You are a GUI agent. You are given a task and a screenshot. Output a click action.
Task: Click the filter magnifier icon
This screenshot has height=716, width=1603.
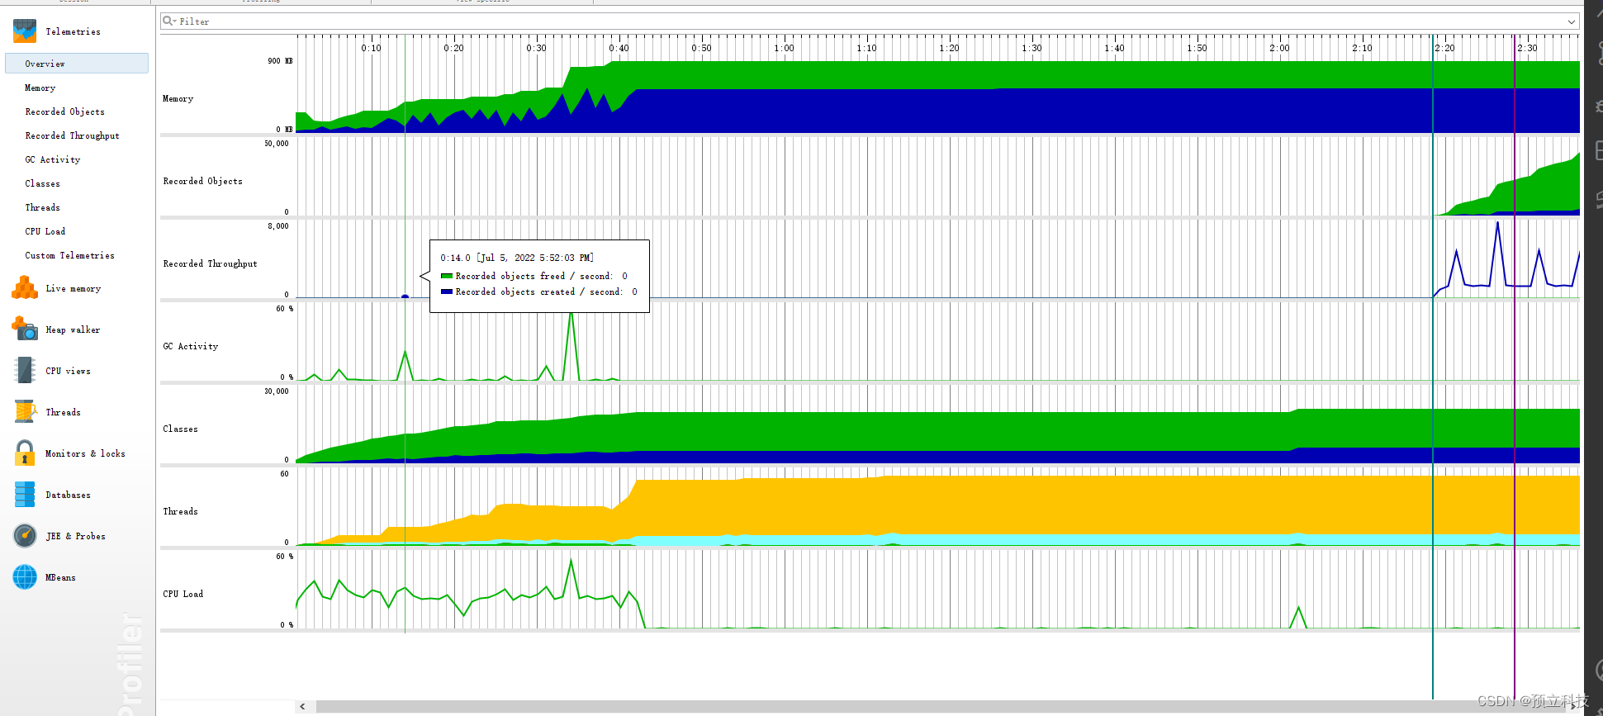(x=168, y=21)
